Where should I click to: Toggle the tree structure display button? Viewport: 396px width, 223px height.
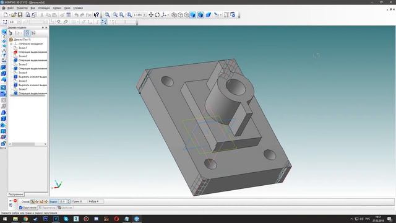click(27, 33)
